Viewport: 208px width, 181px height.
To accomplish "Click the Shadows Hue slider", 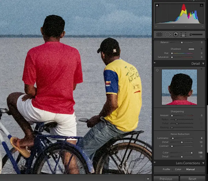I will 182,53.
